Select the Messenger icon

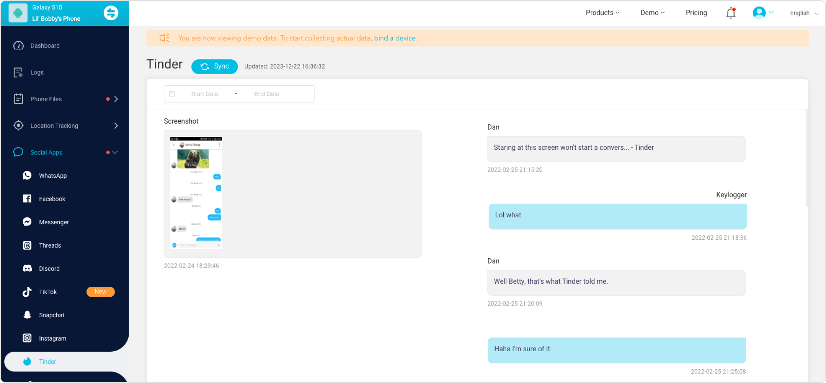coord(27,222)
